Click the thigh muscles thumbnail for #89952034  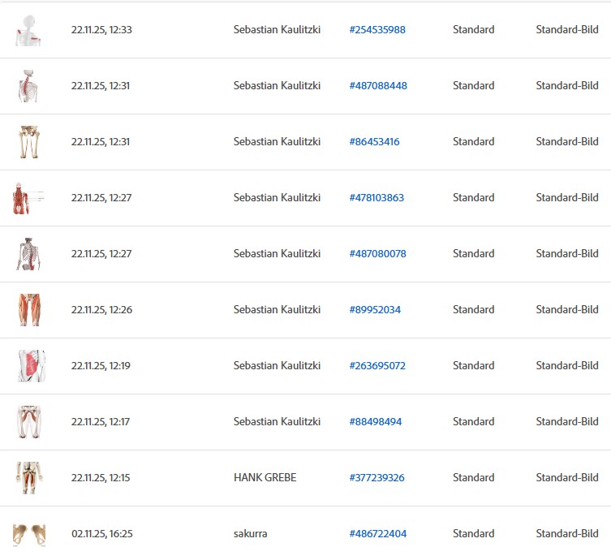click(x=29, y=310)
